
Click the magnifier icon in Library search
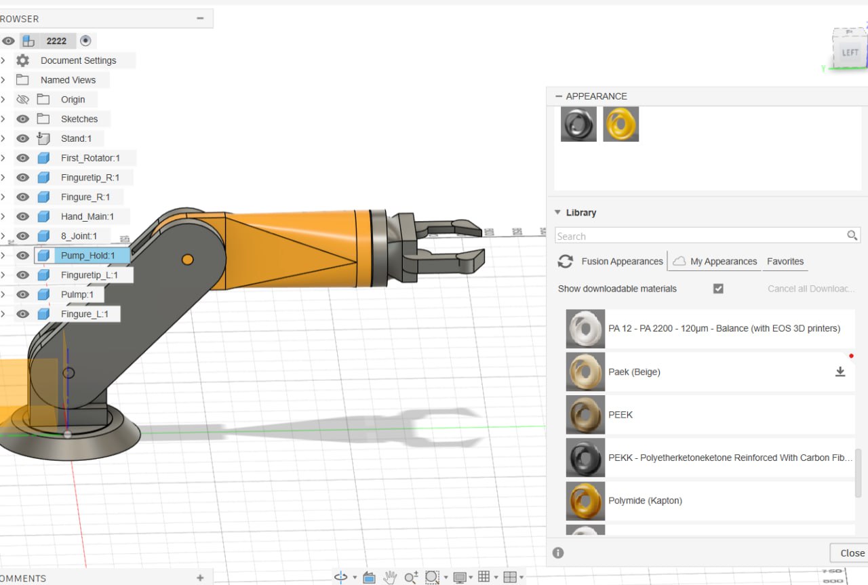(852, 236)
